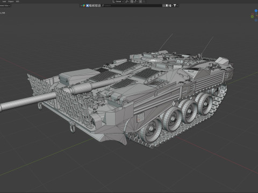This screenshot has height=193, width=258.
Task: Toggle the second filter icon in the shelf row
Action: (x=90, y=5)
